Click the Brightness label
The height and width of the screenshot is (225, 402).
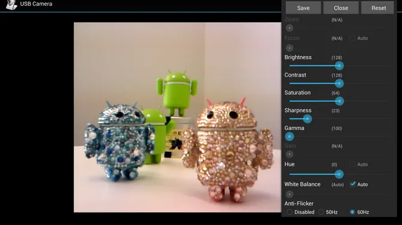pos(298,57)
